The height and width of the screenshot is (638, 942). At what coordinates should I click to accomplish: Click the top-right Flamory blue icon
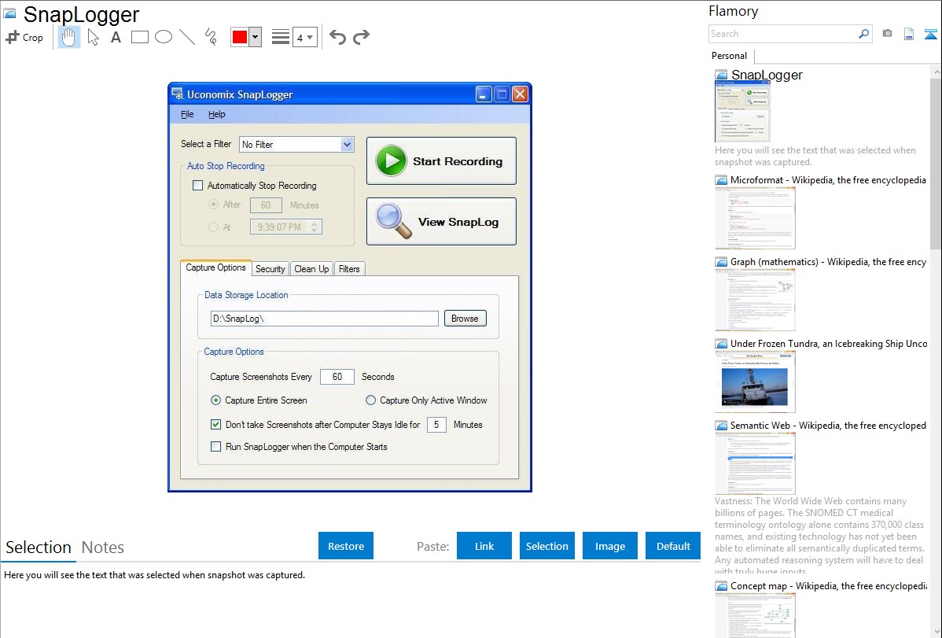[930, 34]
